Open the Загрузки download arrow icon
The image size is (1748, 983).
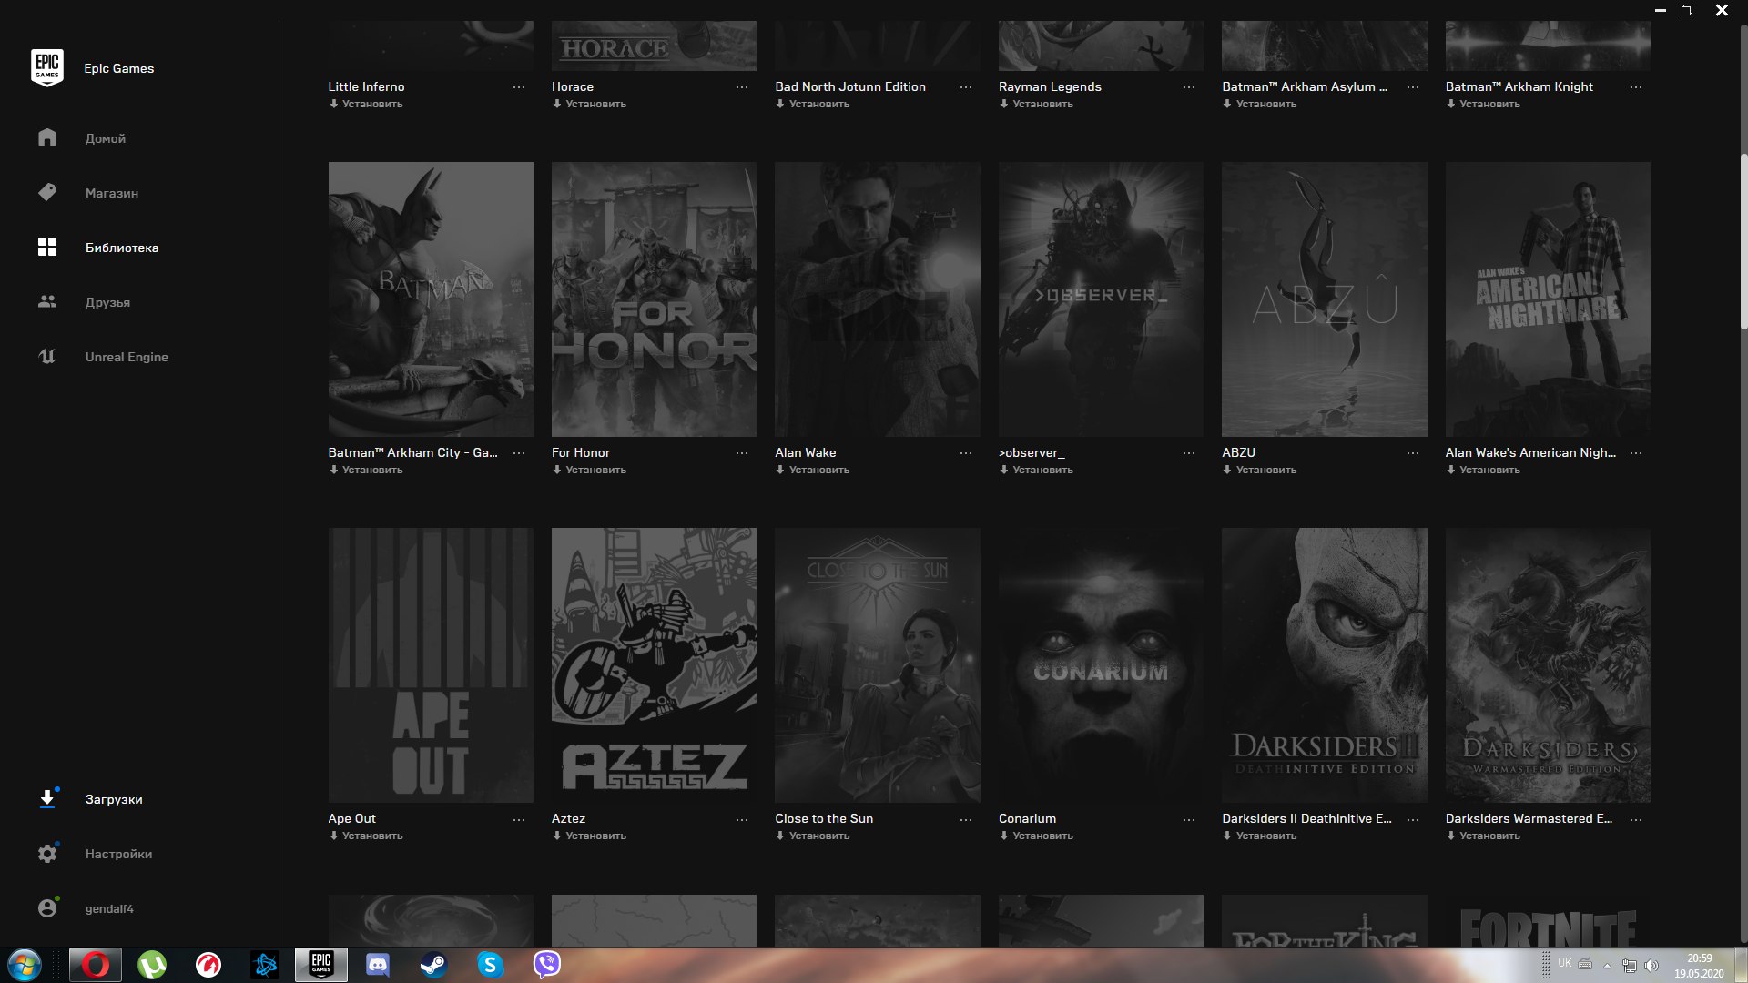coord(47,798)
